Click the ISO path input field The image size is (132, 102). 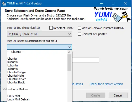pyautogui.click(x=85, y=60)
